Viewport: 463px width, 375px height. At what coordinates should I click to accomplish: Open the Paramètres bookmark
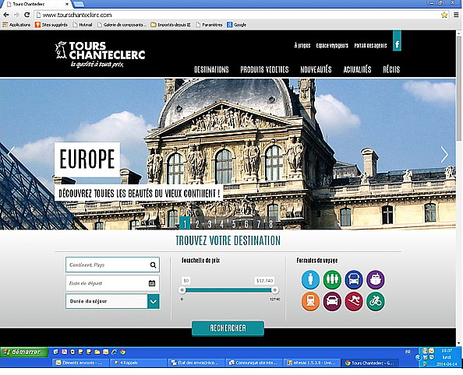coord(209,25)
